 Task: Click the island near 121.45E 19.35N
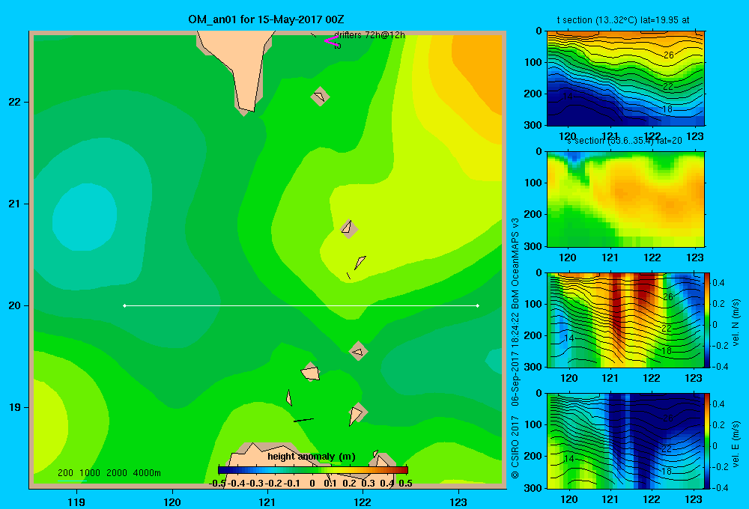point(311,372)
